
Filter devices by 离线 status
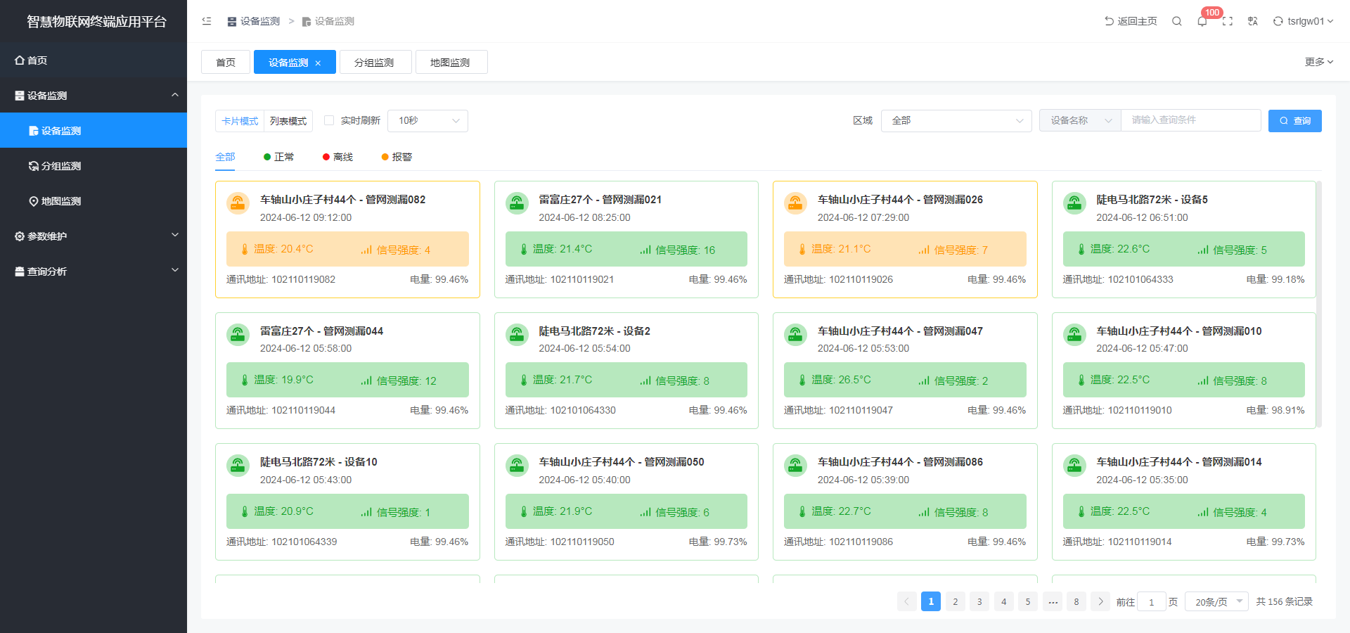click(x=337, y=157)
